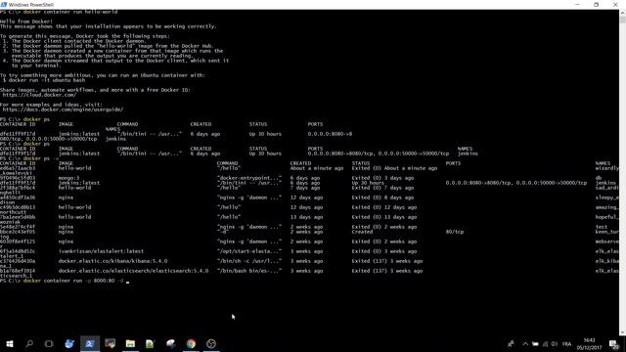626x352 pixels.
Task: Minimize the PowerShell window
Action: pos(577,4)
